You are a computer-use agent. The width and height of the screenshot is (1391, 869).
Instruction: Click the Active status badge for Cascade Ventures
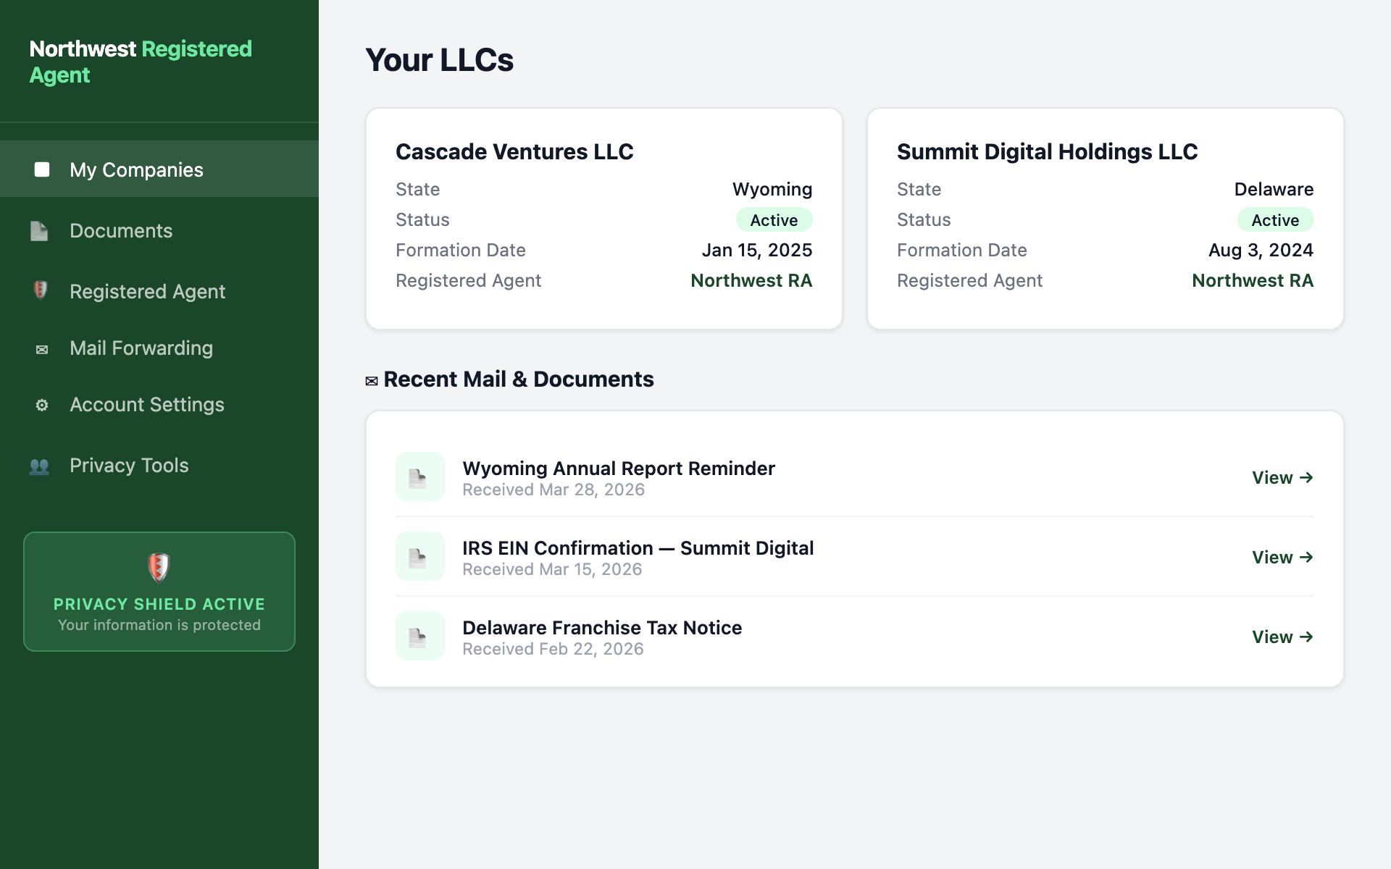(774, 219)
